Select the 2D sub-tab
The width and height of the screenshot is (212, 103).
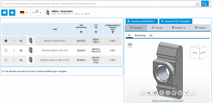tap(151, 35)
